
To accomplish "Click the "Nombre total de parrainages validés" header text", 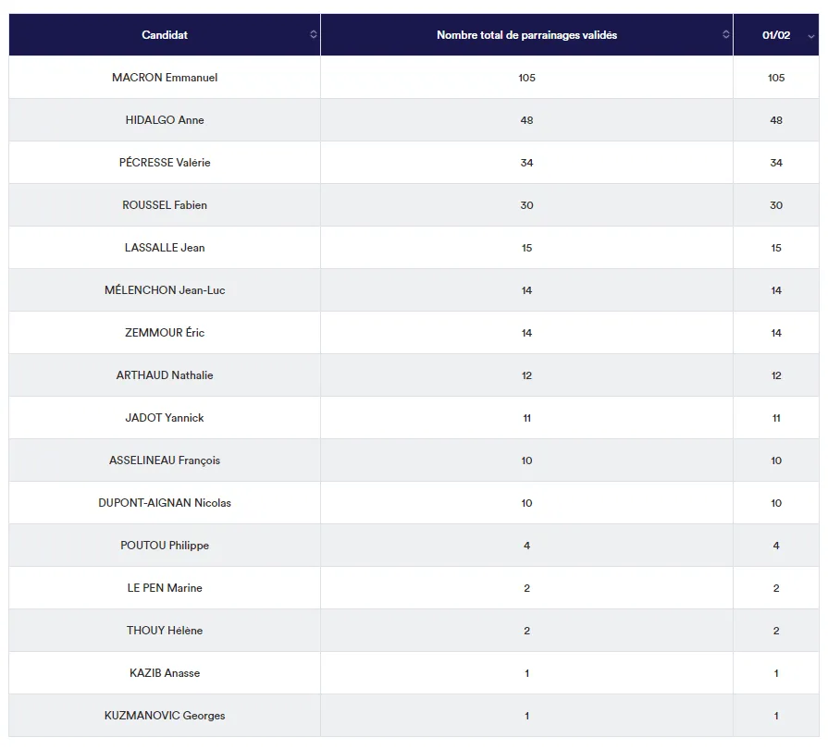I will 526,35.
